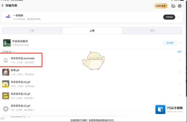Viewport: 187px width, 122px height.
Task: Dismiss the 一刻相册 banner
Action: [x=179, y=17]
